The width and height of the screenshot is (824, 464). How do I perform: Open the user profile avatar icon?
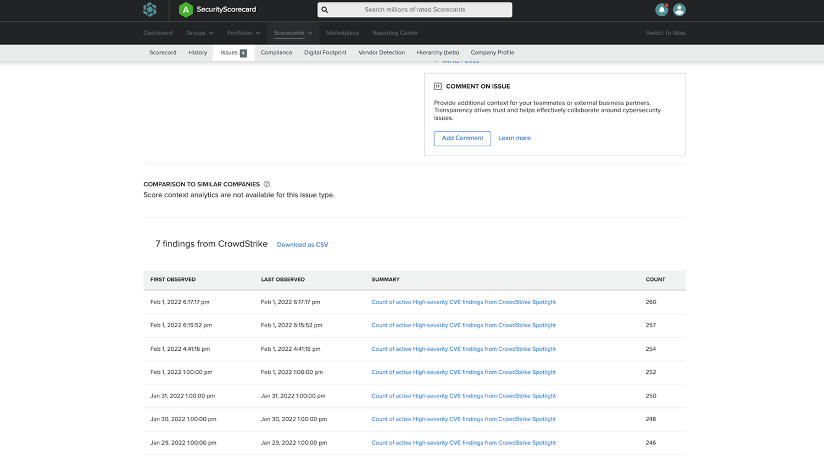(679, 10)
